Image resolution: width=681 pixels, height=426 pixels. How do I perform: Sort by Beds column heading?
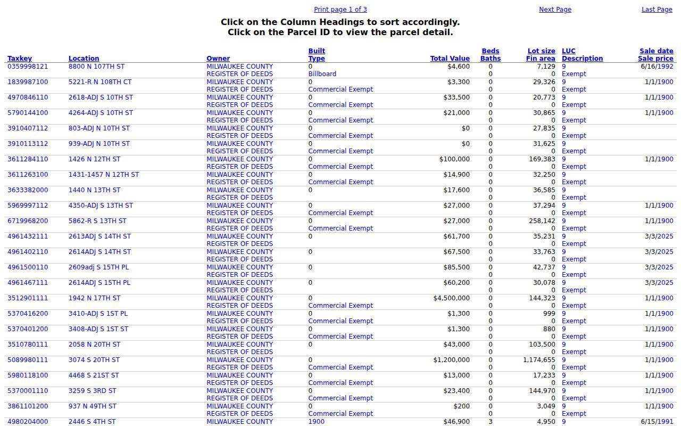point(491,51)
